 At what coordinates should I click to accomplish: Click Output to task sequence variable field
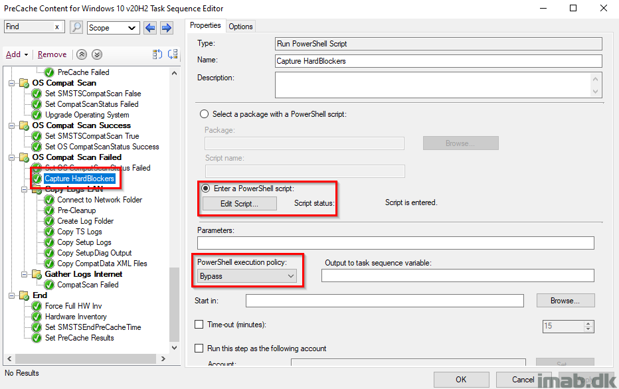[458, 275]
